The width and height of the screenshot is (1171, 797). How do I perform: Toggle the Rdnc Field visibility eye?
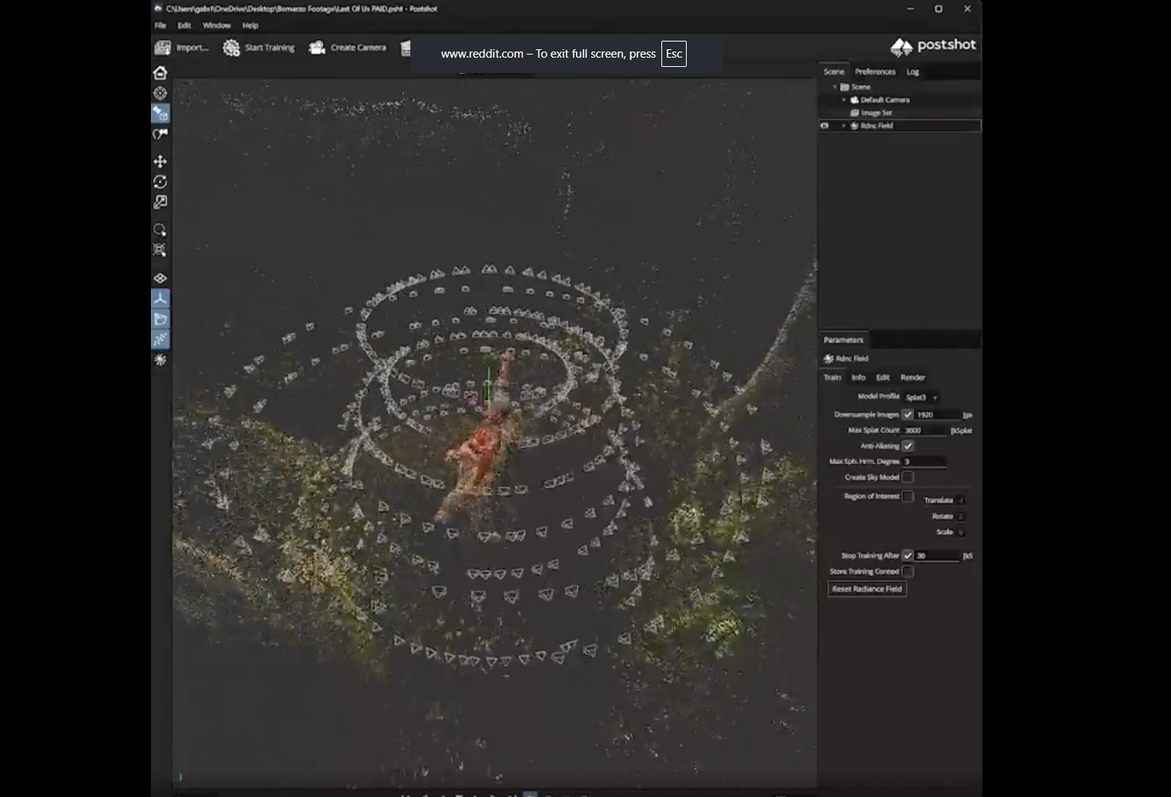[825, 125]
